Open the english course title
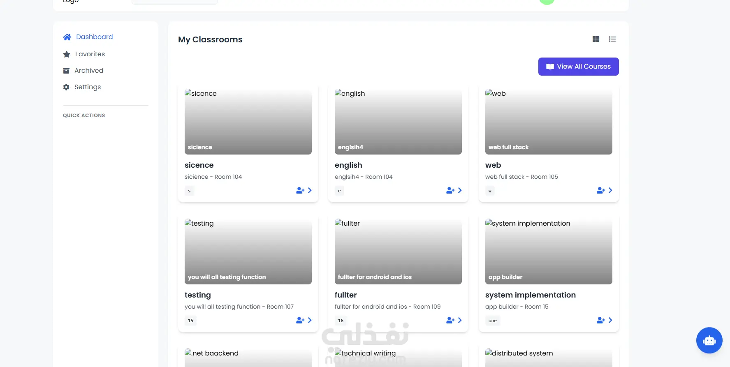730x367 pixels. pyautogui.click(x=348, y=165)
